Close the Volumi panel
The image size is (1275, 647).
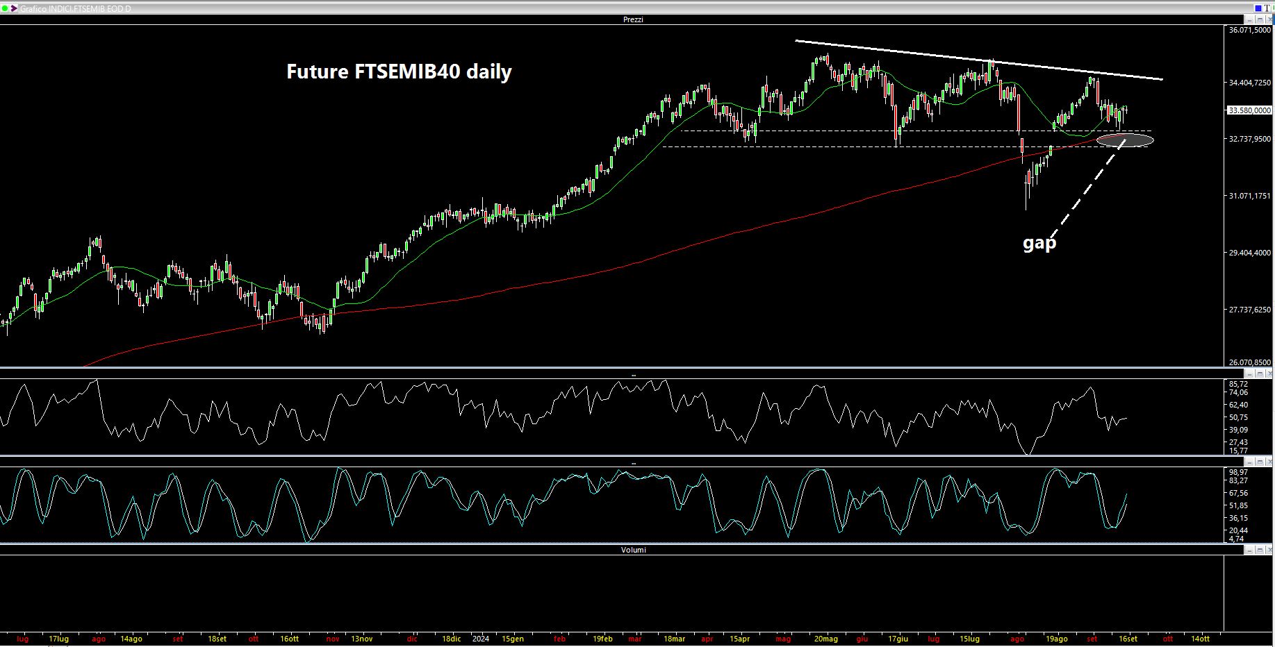pos(1269,550)
